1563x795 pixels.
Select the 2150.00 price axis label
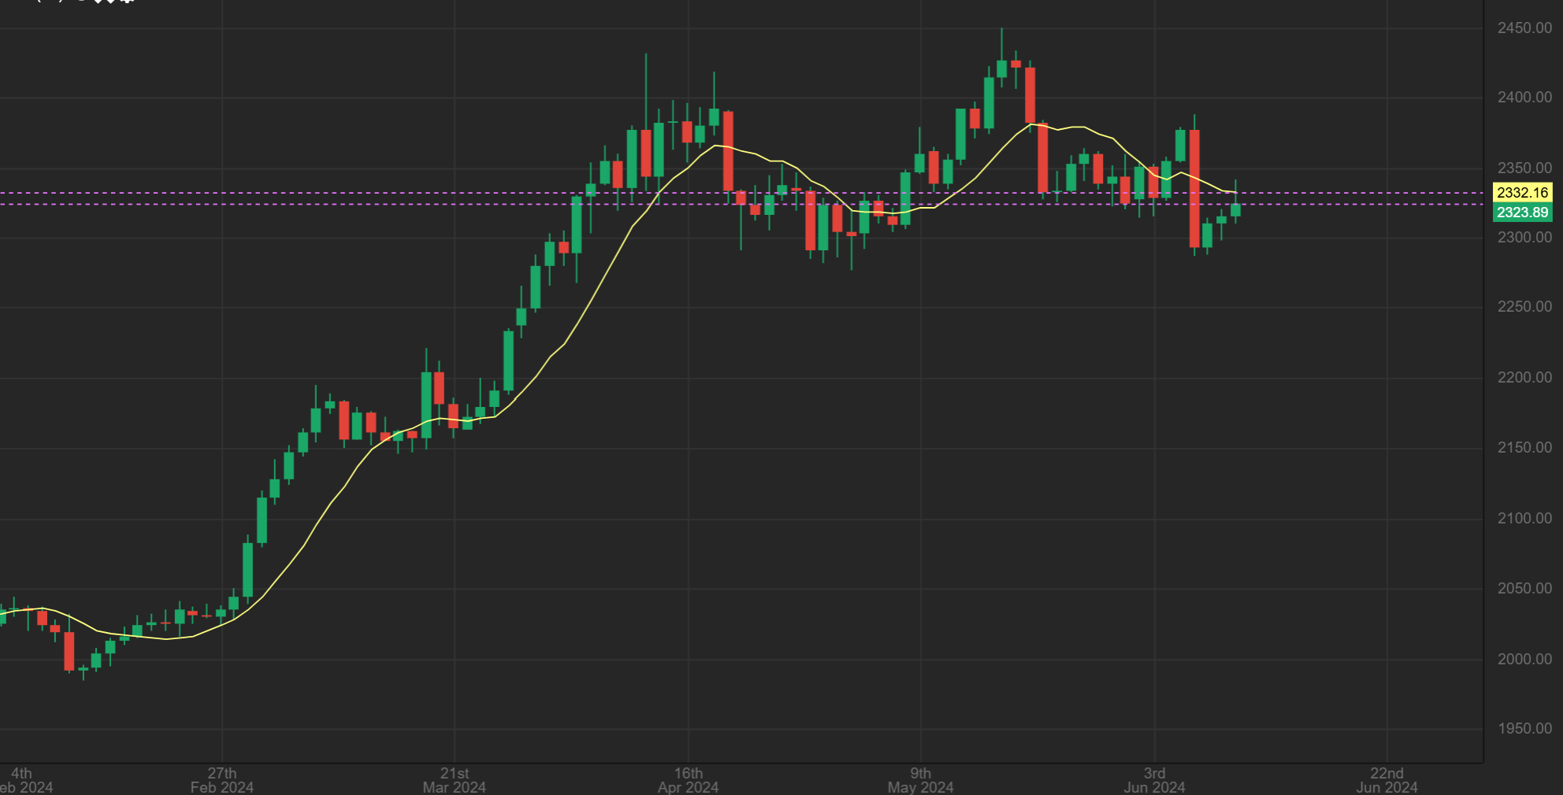click(1524, 448)
